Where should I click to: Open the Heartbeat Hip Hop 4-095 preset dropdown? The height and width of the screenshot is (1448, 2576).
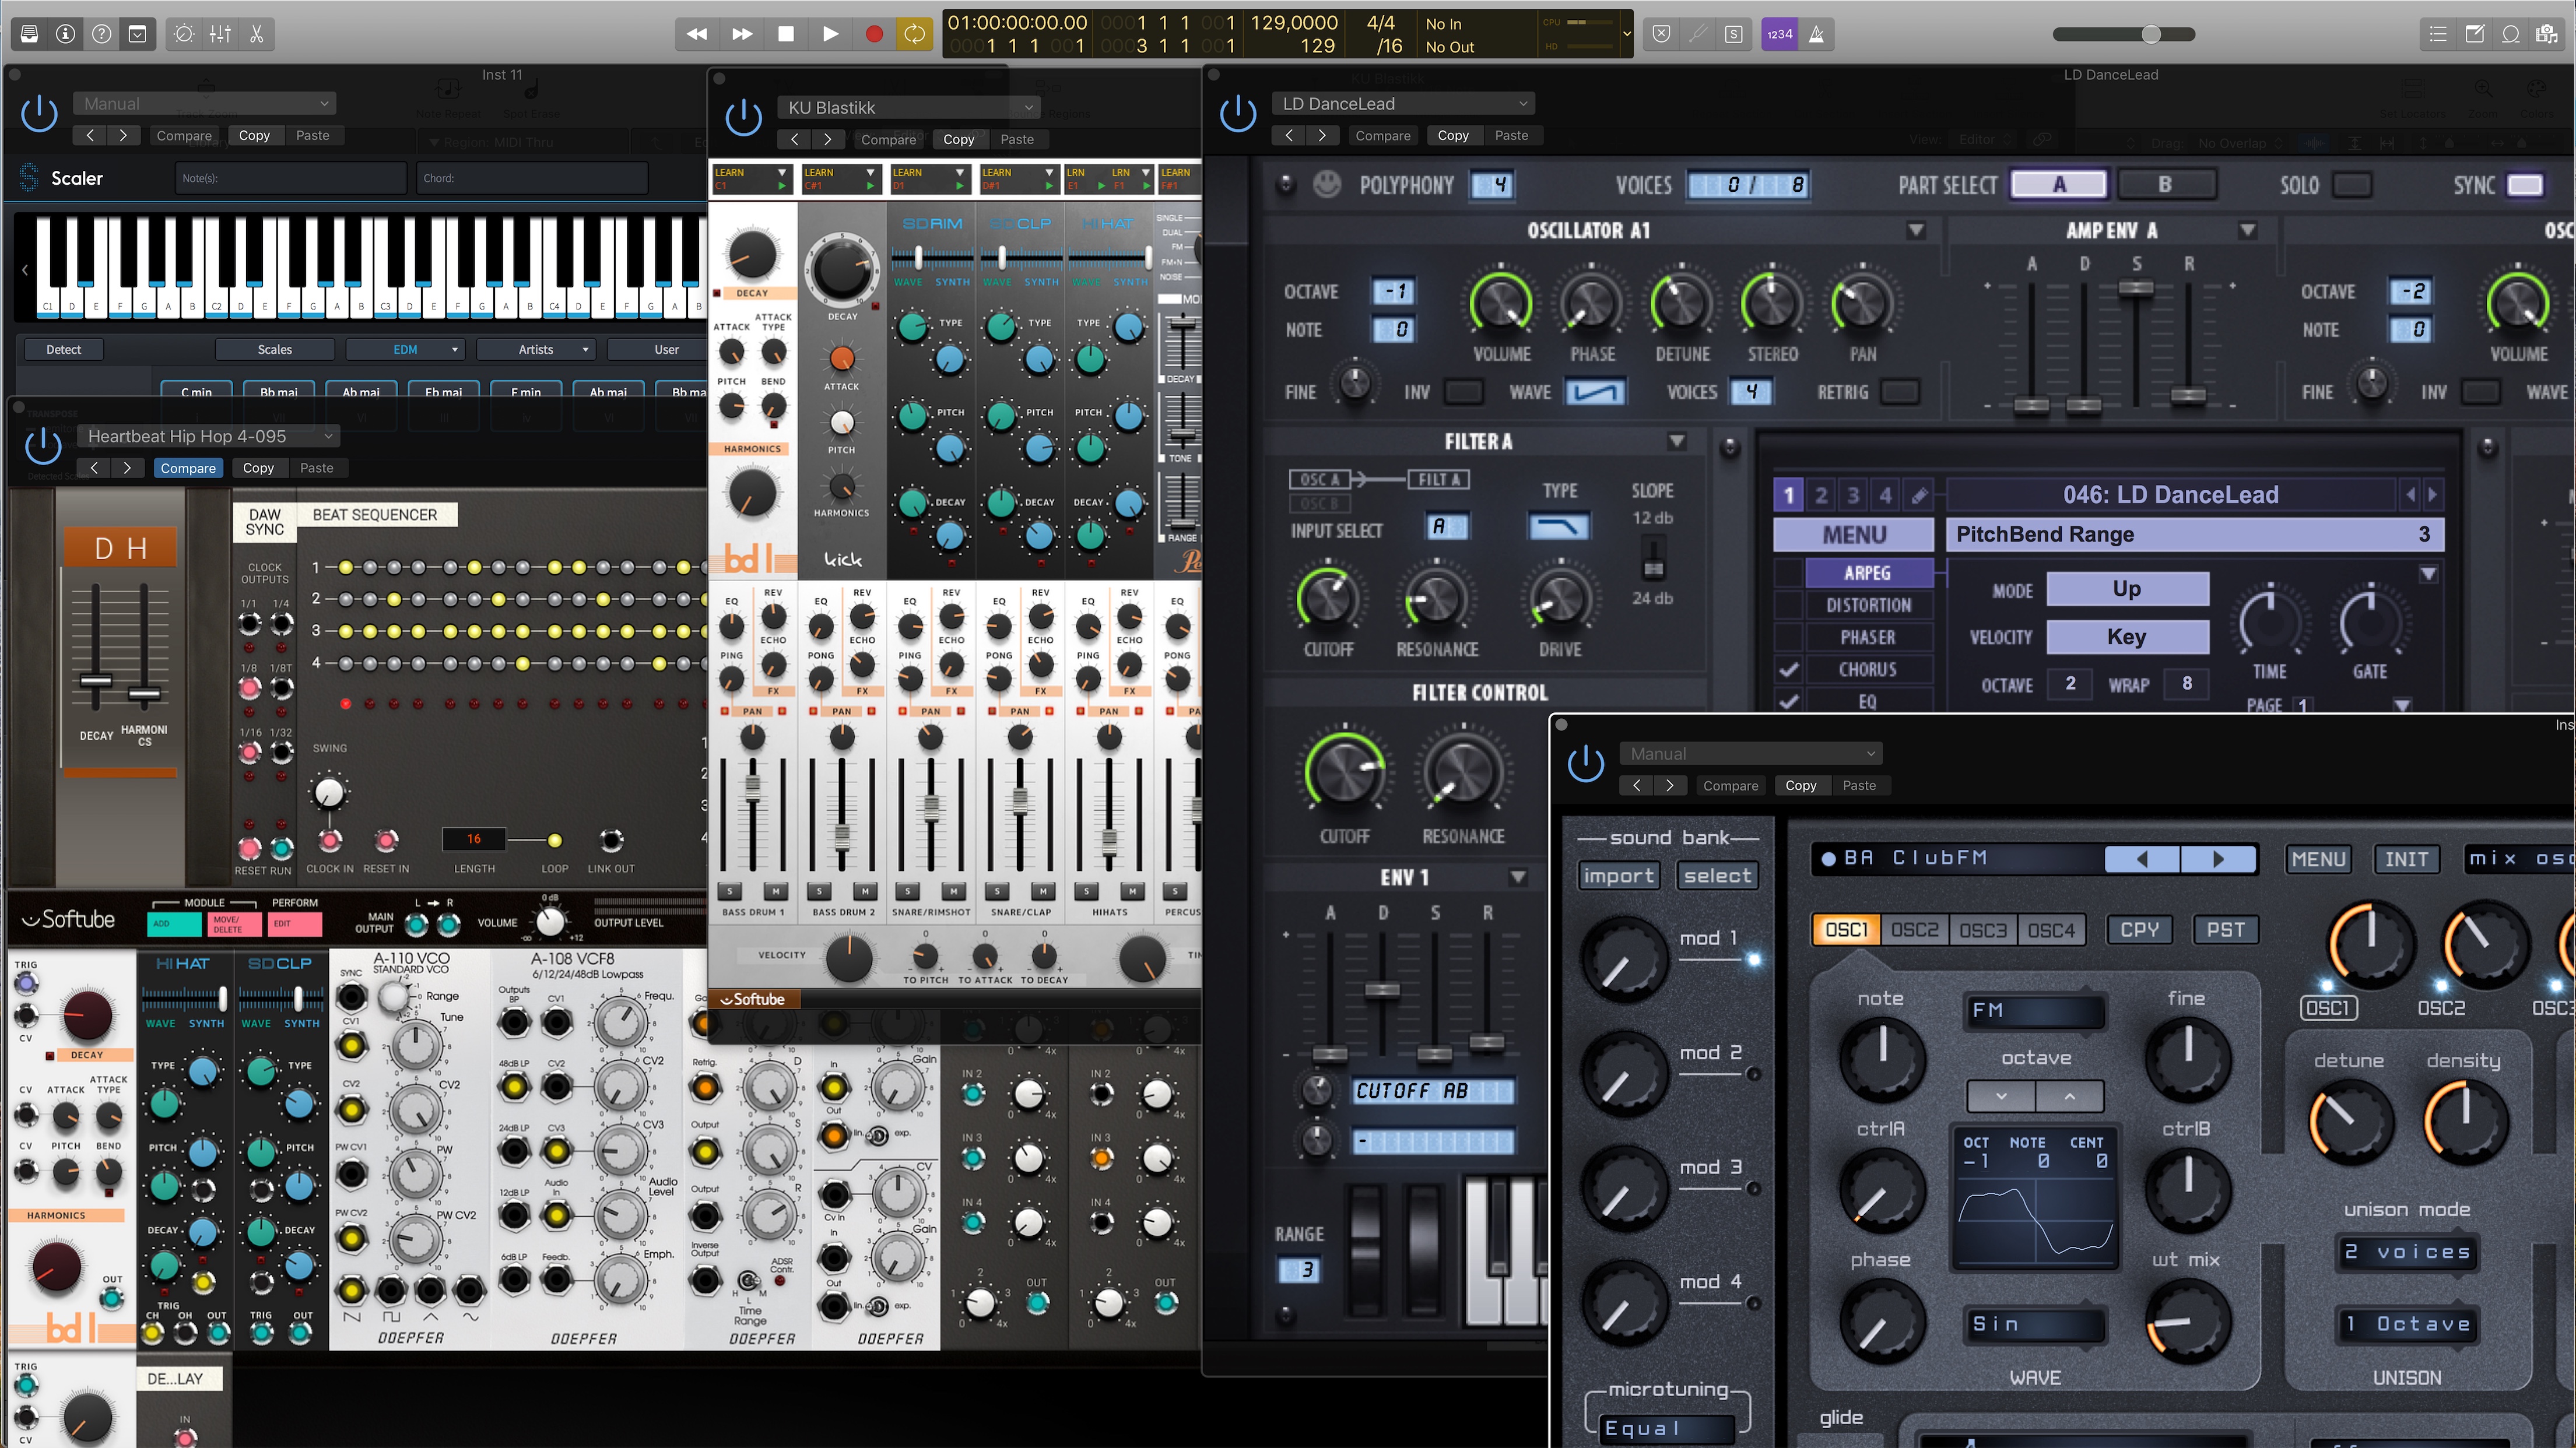[208, 436]
